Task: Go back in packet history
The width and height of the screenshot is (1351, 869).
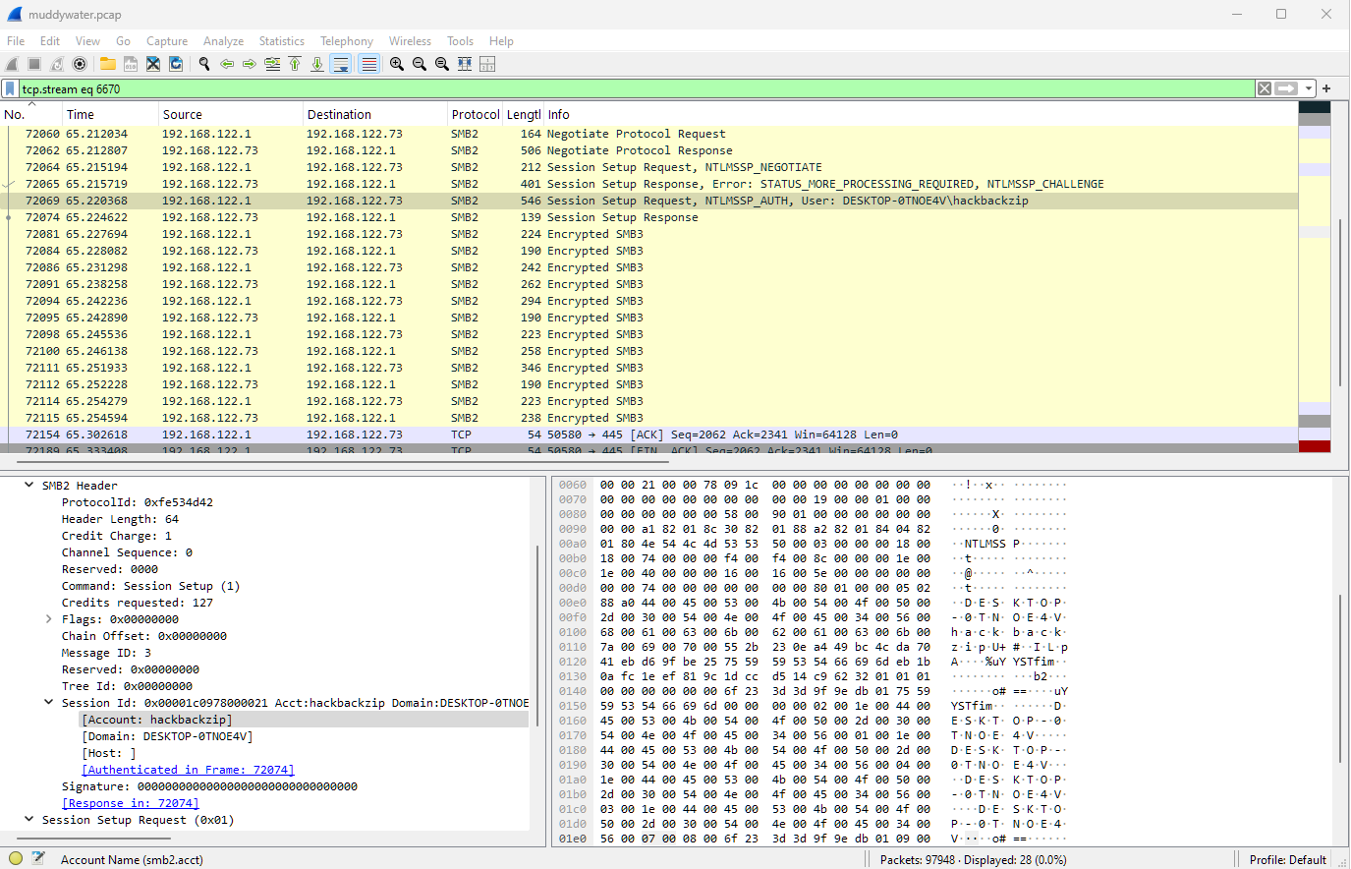Action: pos(227,64)
